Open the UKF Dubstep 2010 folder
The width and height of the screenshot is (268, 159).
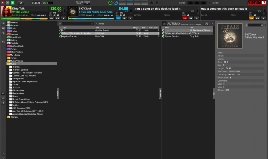20,108
